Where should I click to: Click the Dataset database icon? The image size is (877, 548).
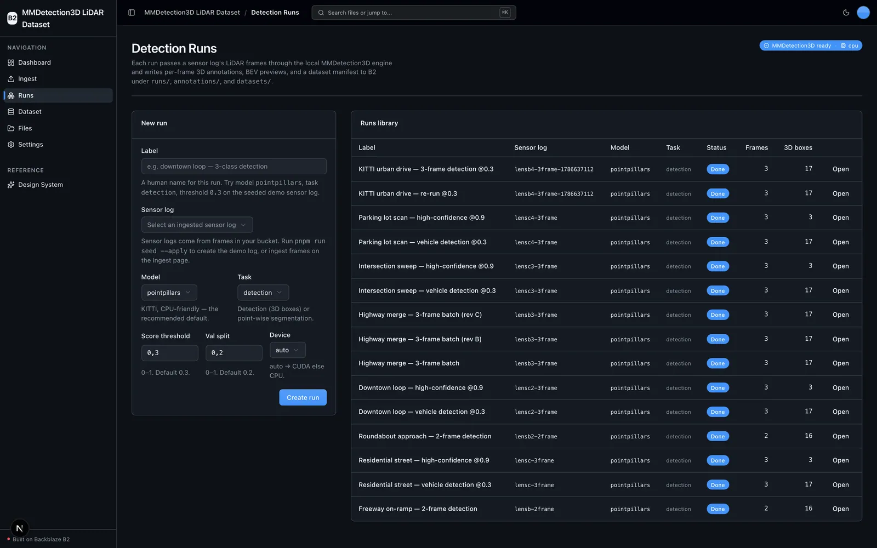[11, 112]
